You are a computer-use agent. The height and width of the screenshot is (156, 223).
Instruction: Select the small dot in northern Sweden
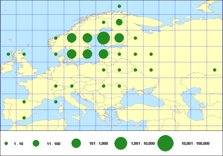[x=103, y=22]
